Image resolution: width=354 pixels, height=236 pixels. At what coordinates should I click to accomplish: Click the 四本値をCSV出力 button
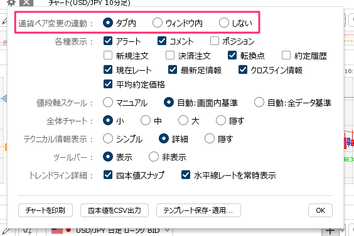[114, 210]
